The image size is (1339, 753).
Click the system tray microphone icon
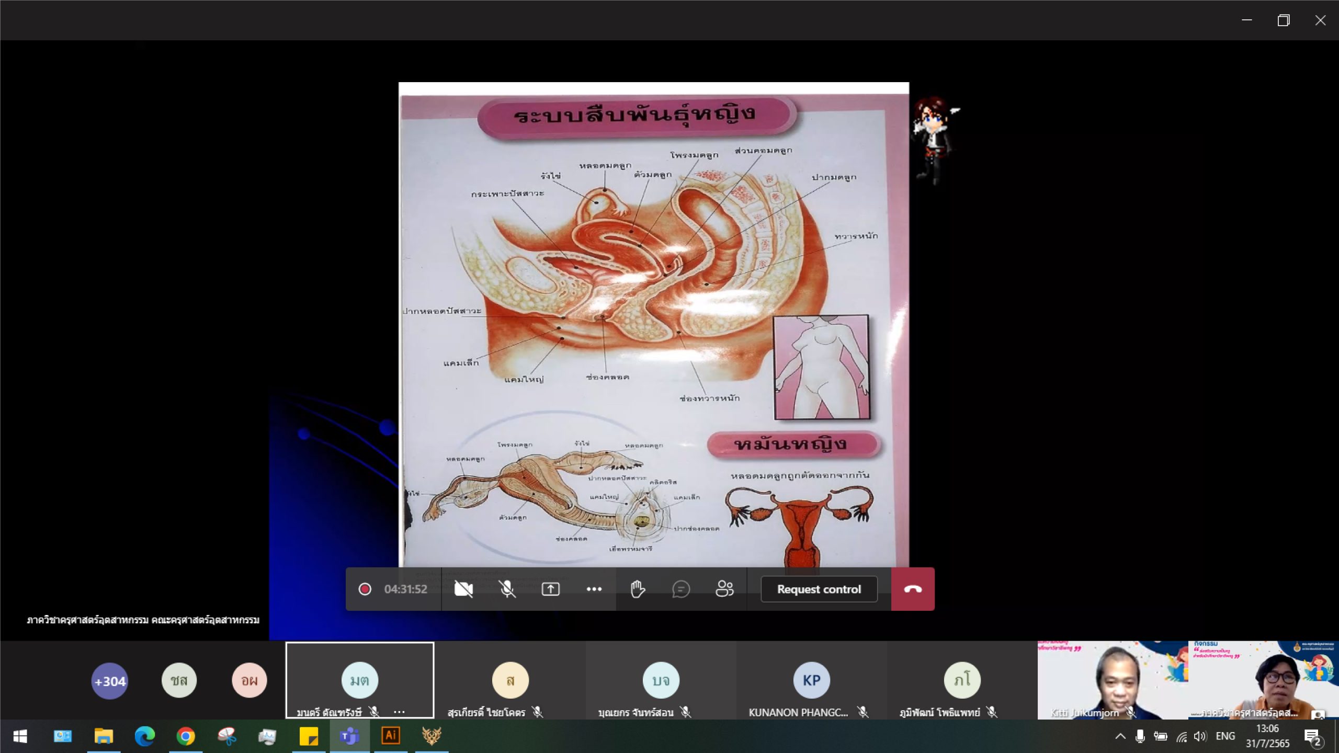tap(1140, 736)
